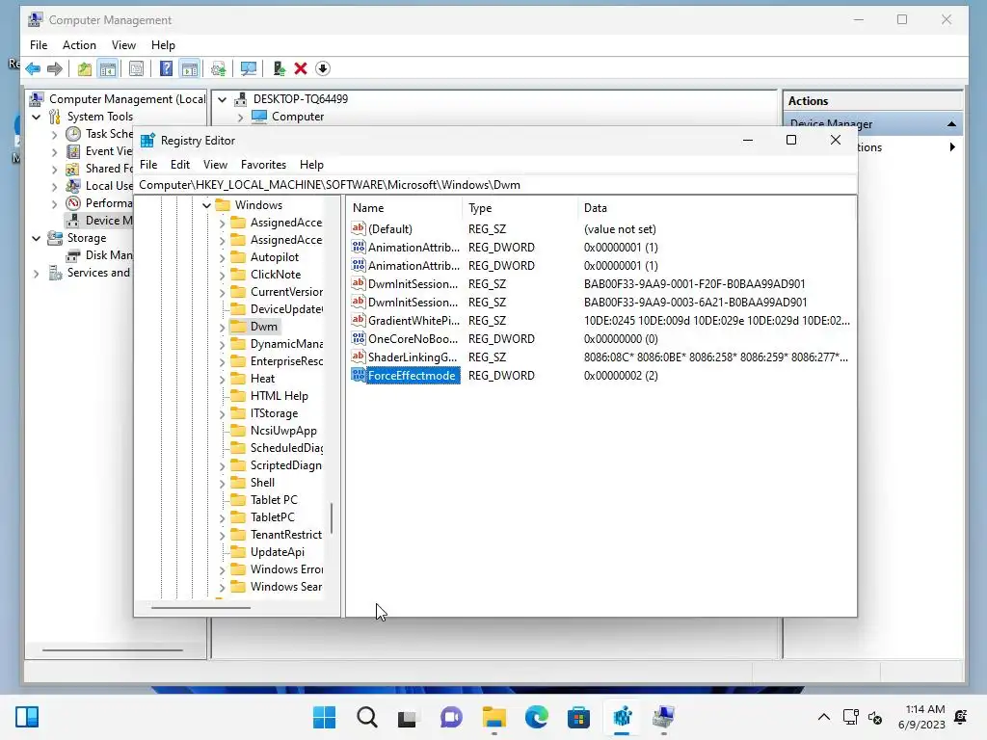The width and height of the screenshot is (987, 740).
Task: Open Microsoft Store from taskbar
Action: point(578,717)
